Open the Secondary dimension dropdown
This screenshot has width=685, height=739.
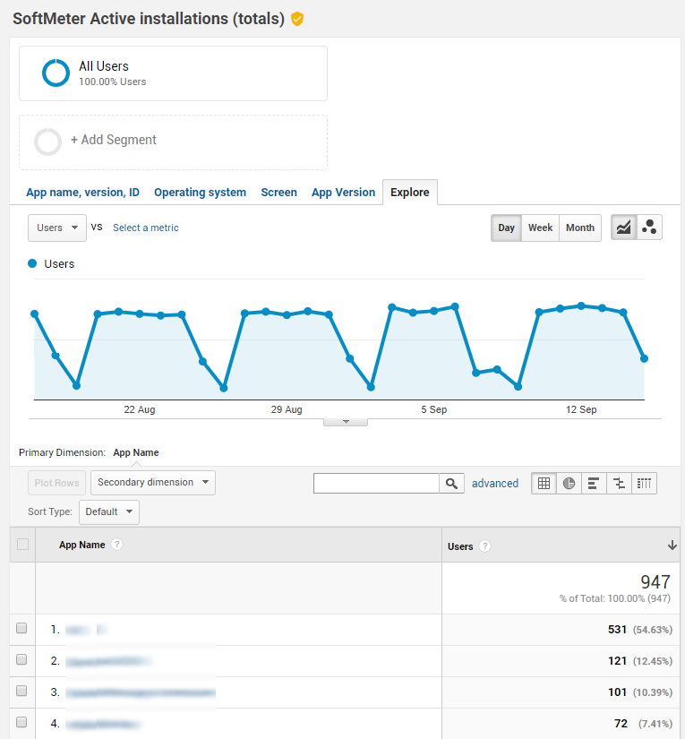[153, 483]
